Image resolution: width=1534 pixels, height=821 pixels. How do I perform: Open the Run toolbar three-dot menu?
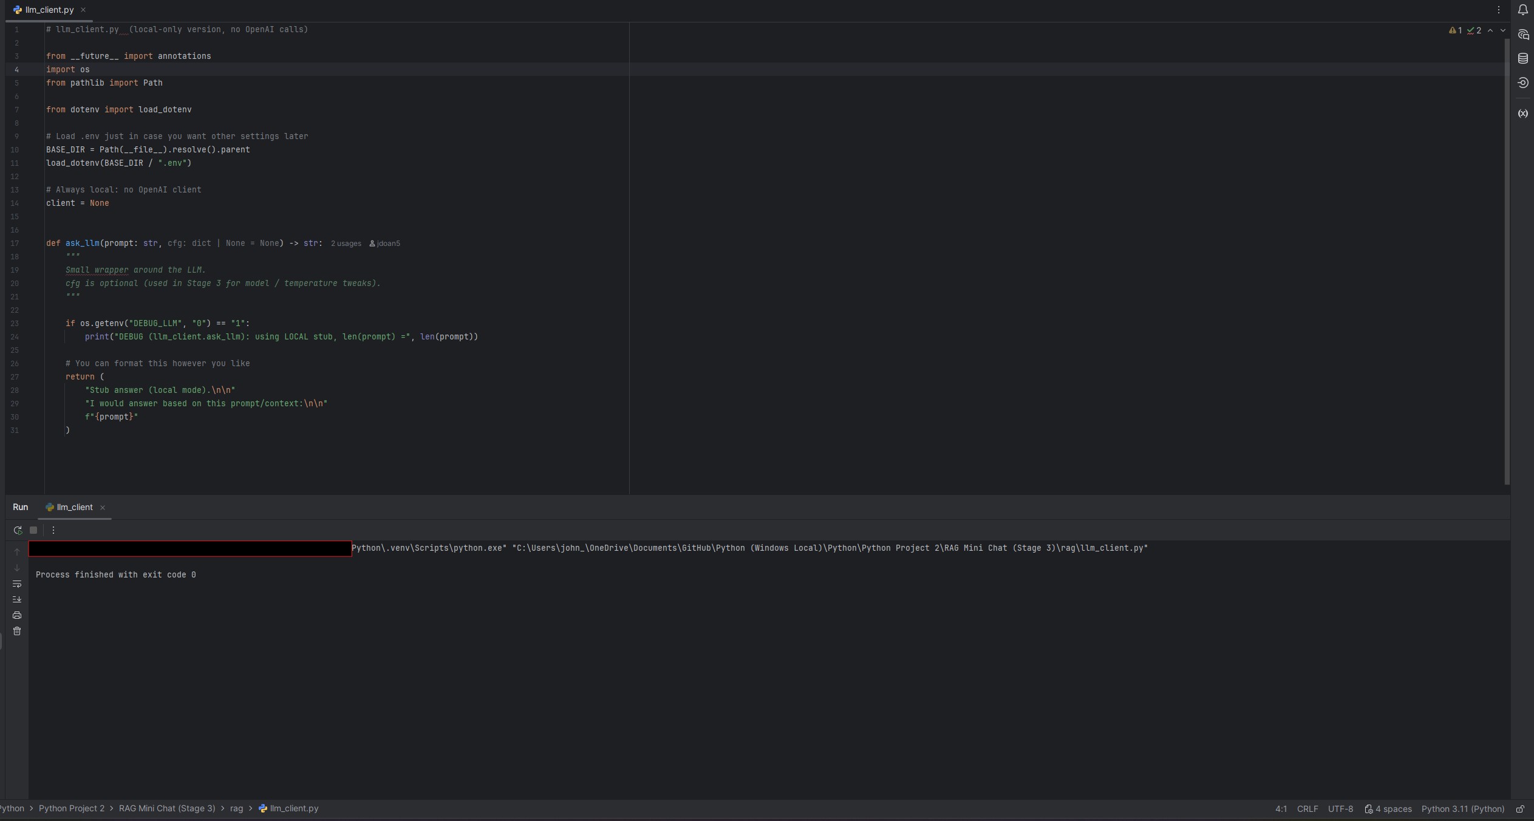(53, 530)
